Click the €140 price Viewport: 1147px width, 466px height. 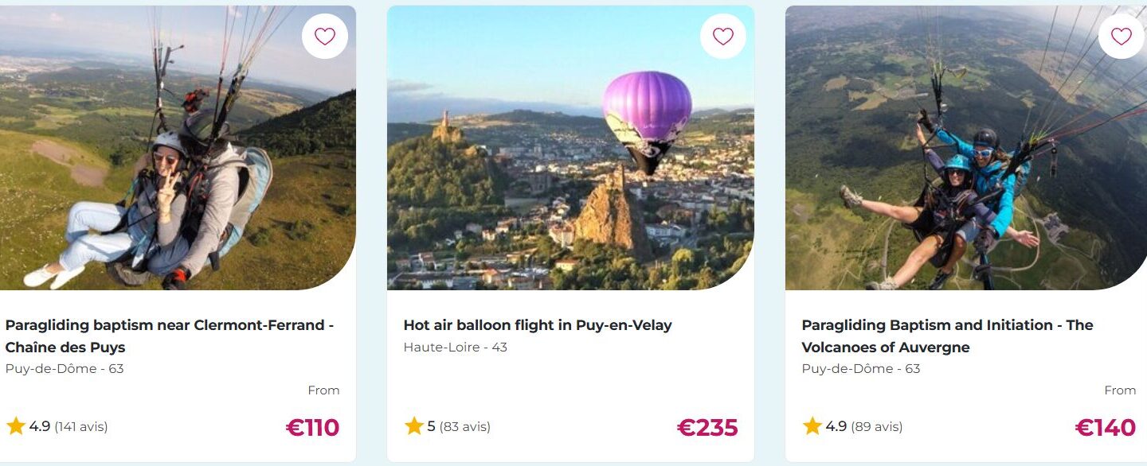1106,428
